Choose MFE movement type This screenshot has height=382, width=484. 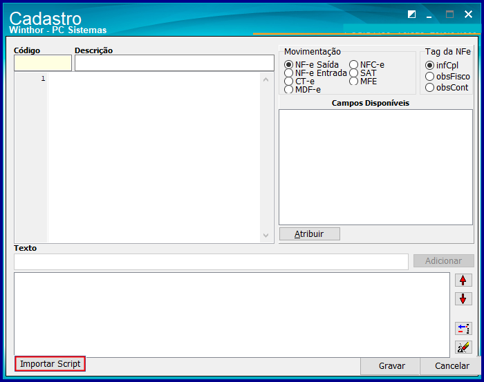[363, 82]
